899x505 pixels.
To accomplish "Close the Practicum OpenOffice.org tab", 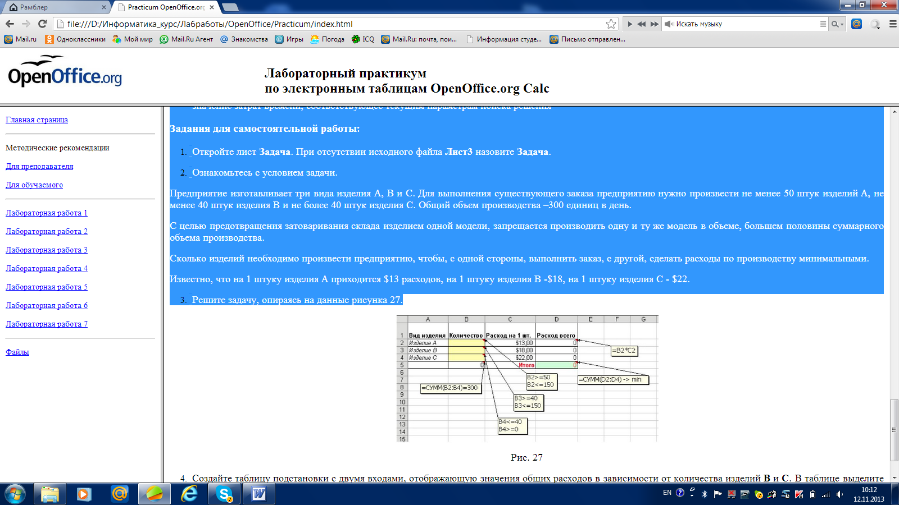I will (212, 7).
